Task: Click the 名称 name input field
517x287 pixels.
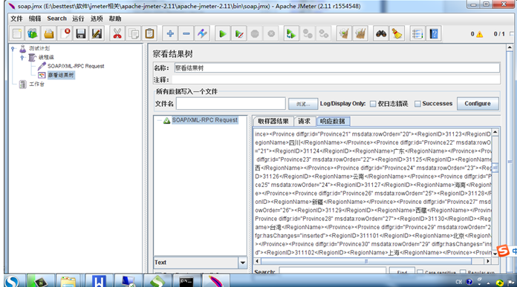Action: click(x=336, y=67)
